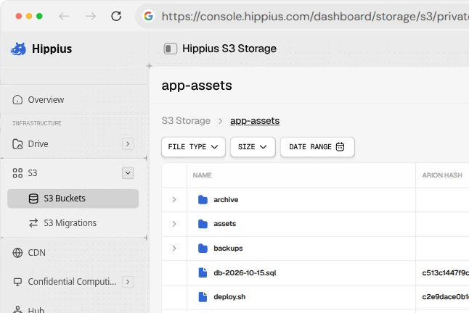Click the S3 Buckets database icon
The image size is (469, 313).
click(x=33, y=199)
